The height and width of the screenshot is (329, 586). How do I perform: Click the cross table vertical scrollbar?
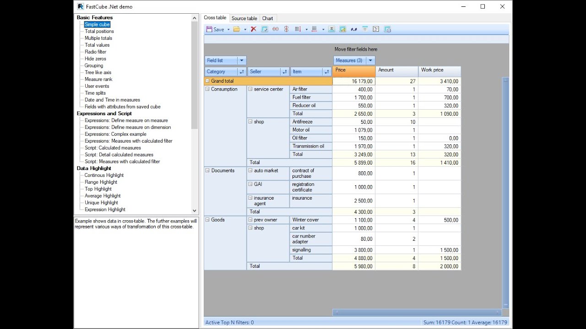pos(505,193)
